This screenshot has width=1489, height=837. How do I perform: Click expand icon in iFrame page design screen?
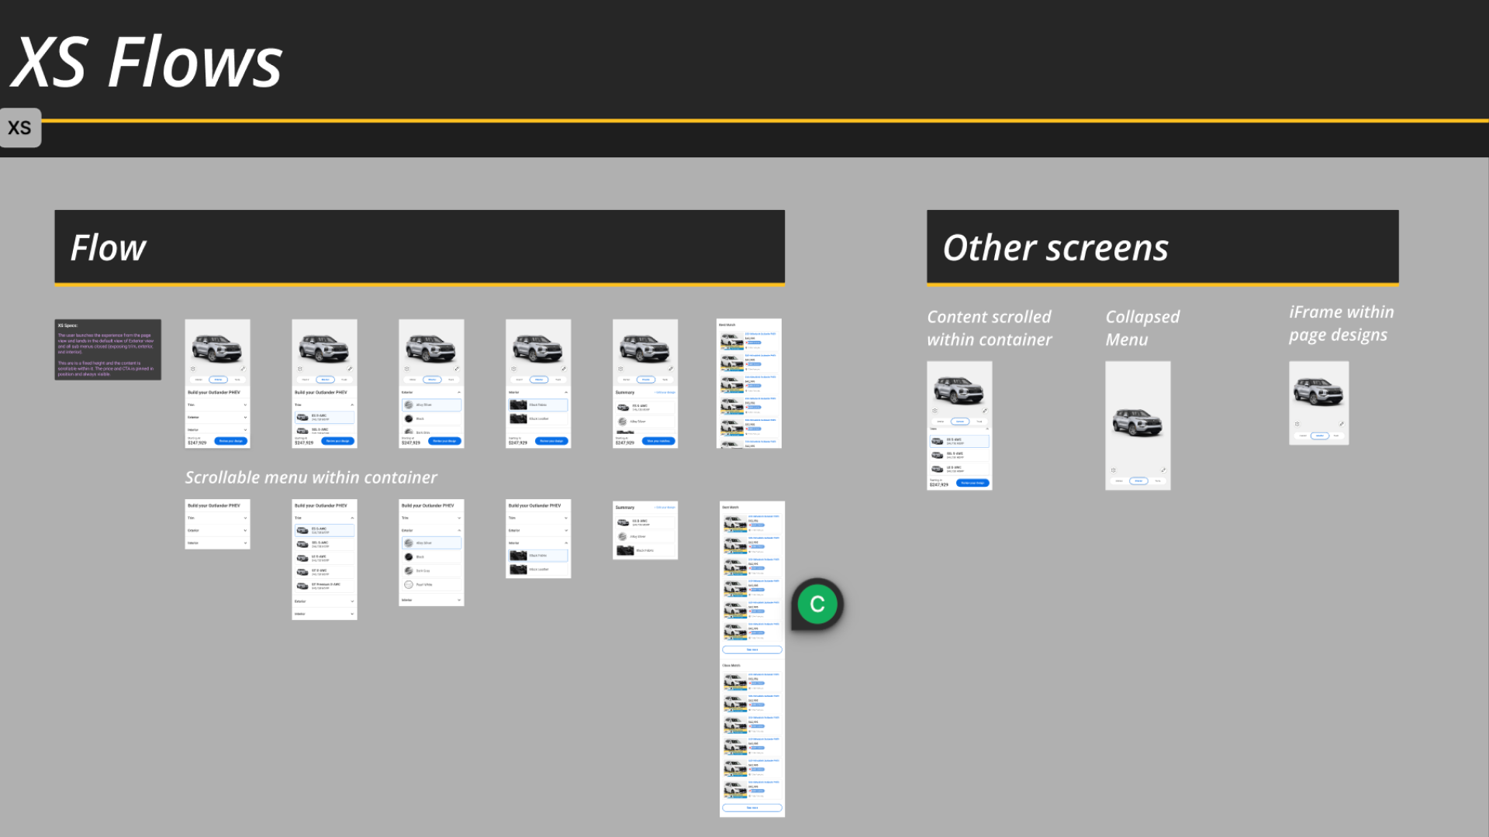coord(1341,424)
